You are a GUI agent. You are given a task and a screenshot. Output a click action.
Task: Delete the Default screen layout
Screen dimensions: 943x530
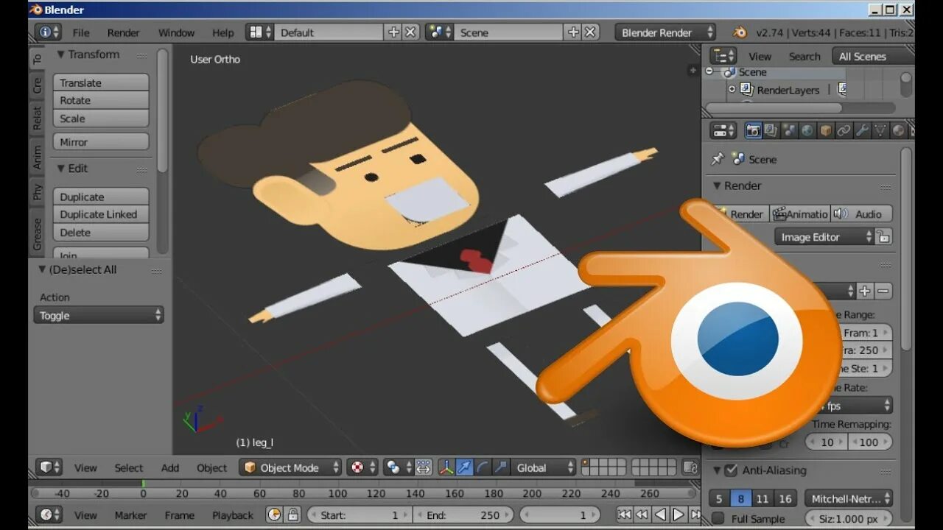(410, 32)
